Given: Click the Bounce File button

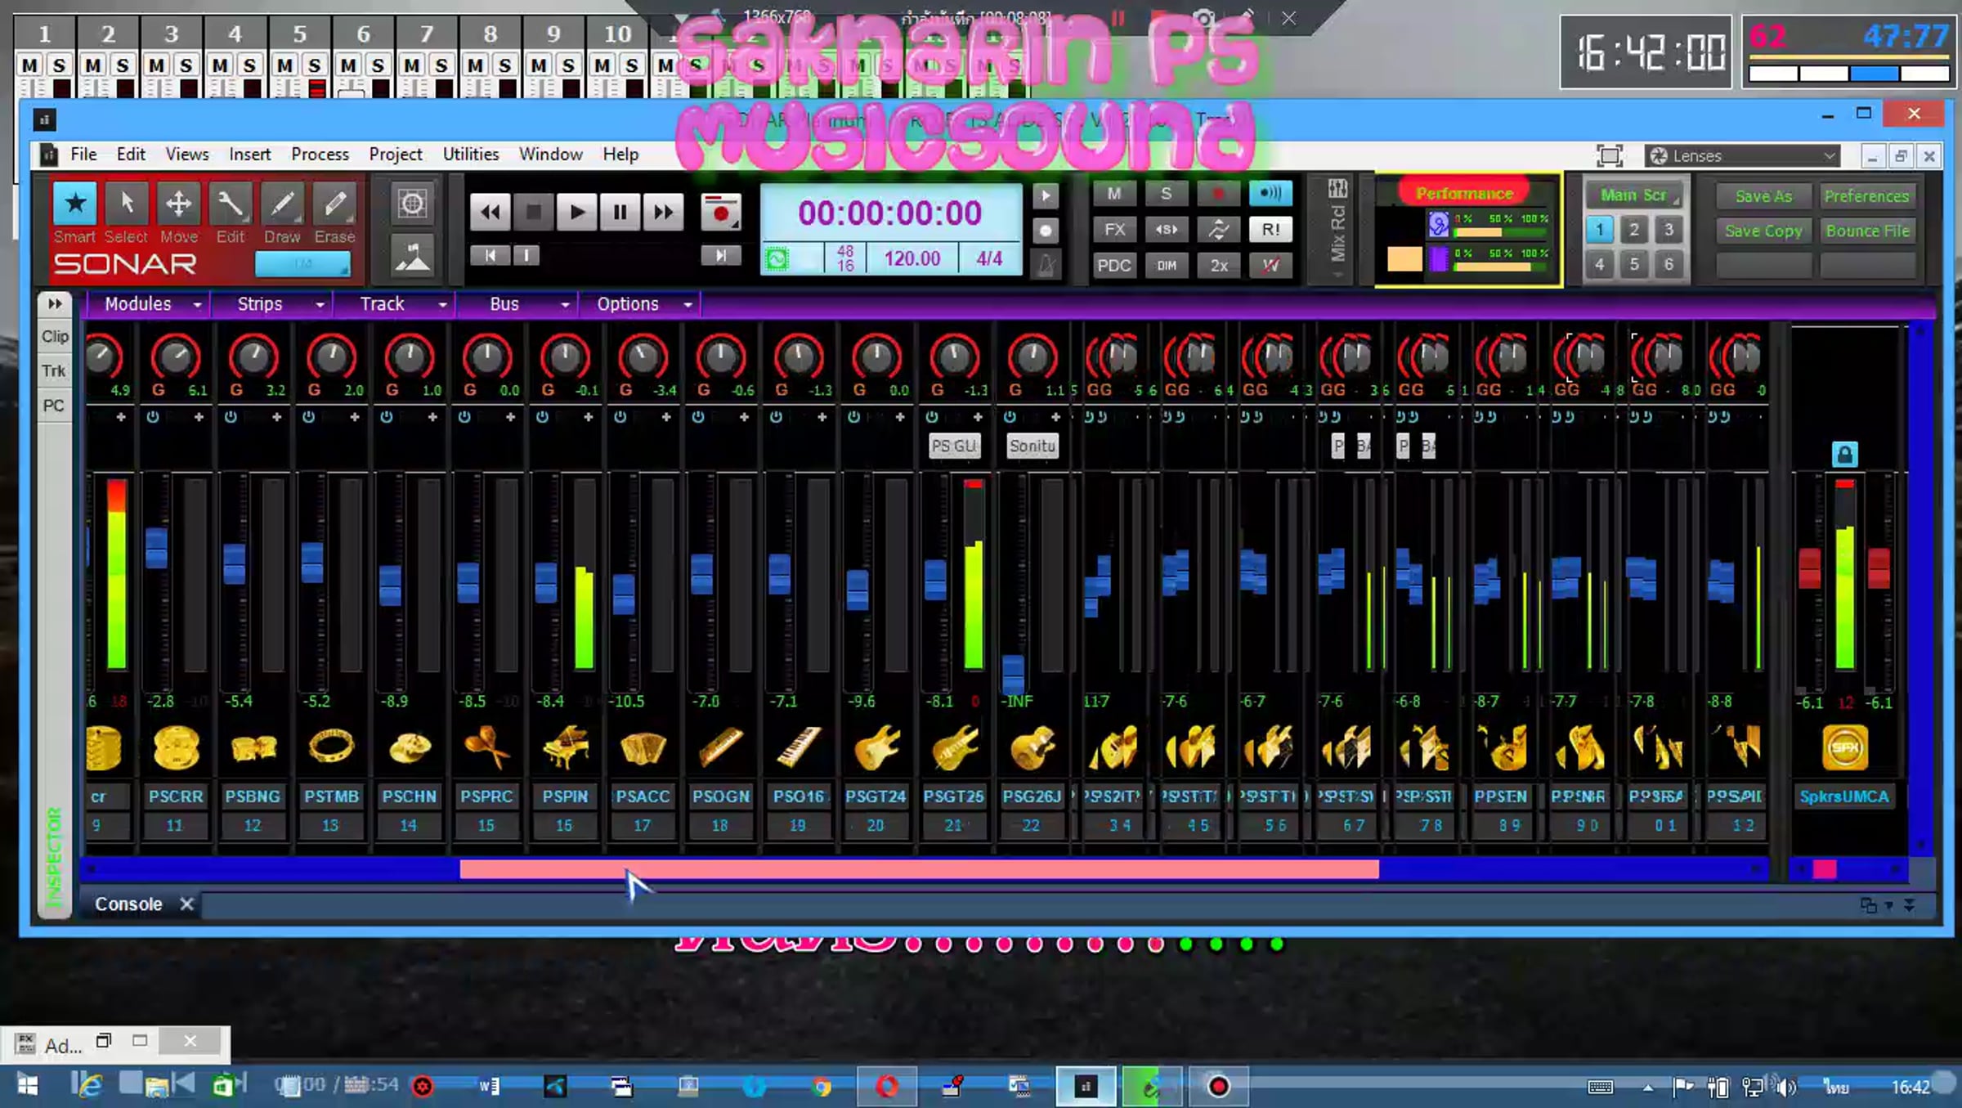Looking at the screenshot, I should (1867, 231).
